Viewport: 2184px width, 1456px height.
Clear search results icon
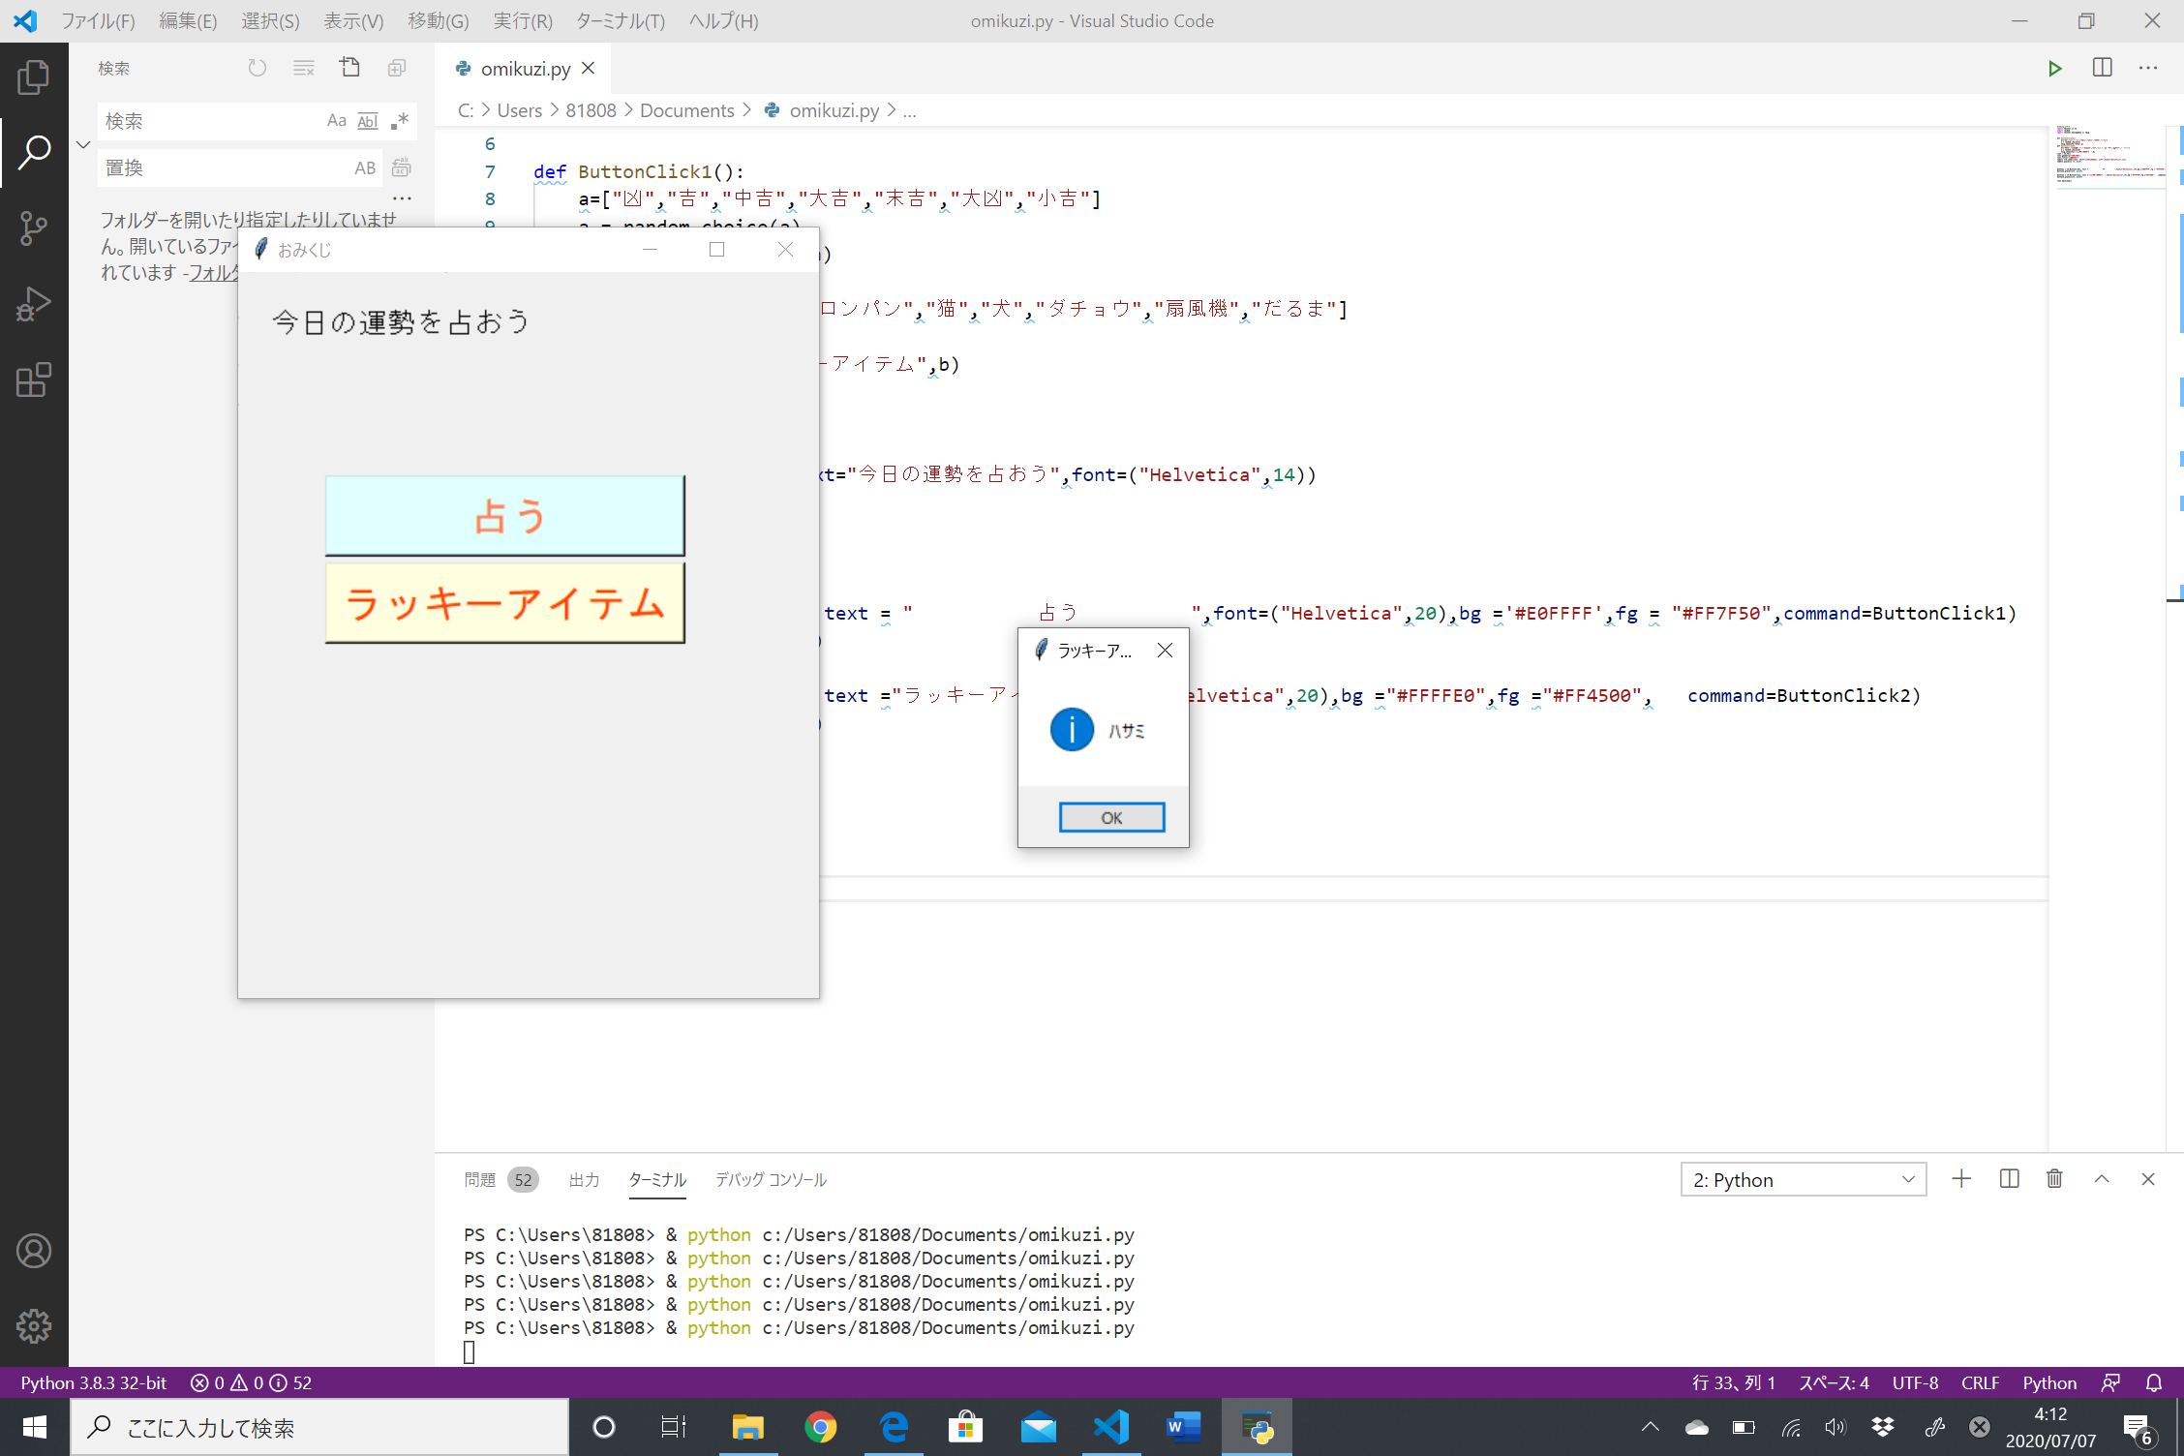point(304,68)
